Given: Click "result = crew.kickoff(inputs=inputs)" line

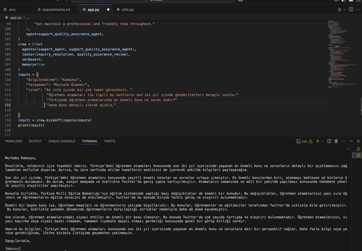Looking at the screenshot, I should tap(55, 120).
